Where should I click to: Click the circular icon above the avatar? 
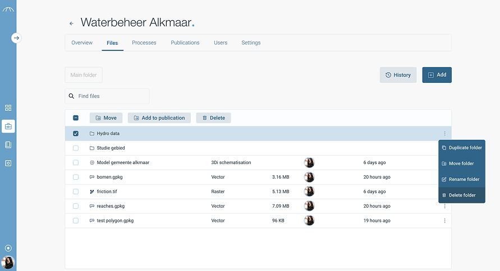(x=8, y=248)
